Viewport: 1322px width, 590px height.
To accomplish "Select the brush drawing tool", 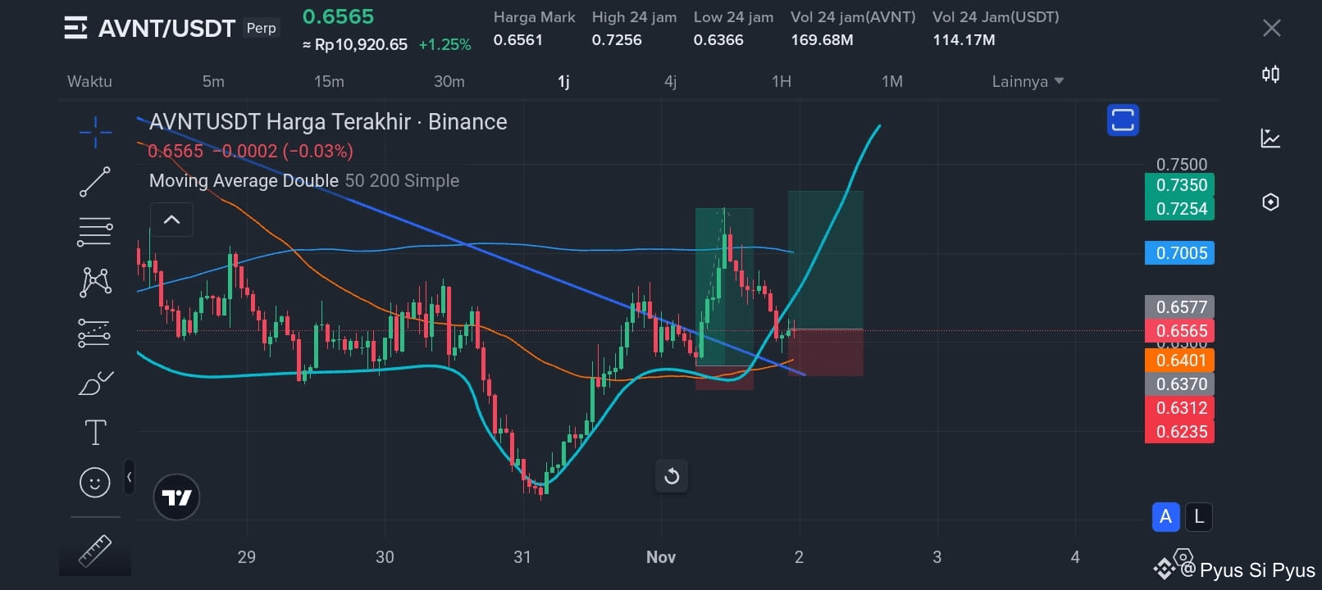I will (95, 383).
